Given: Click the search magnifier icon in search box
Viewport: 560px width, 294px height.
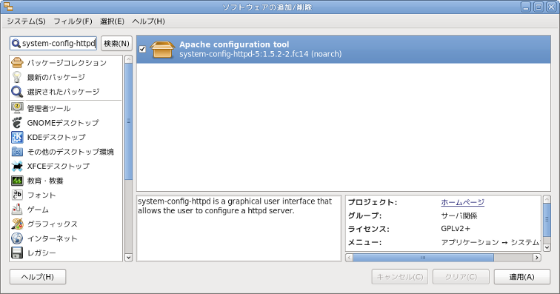Looking at the screenshot, I should (x=16, y=44).
